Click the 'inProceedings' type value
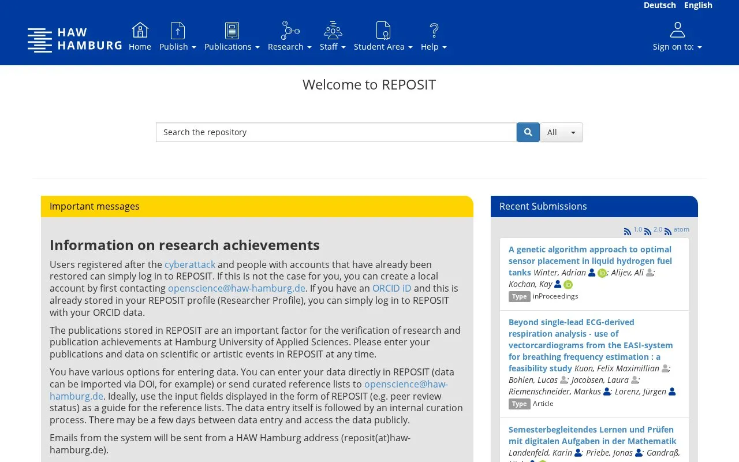 click(x=555, y=296)
